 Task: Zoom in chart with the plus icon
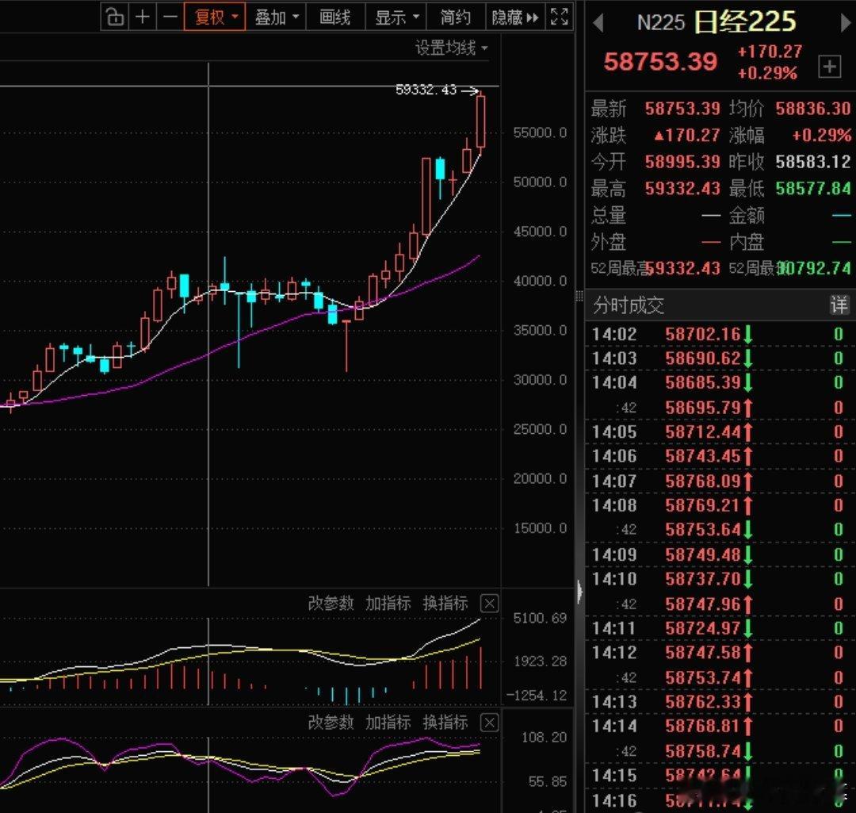click(143, 17)
